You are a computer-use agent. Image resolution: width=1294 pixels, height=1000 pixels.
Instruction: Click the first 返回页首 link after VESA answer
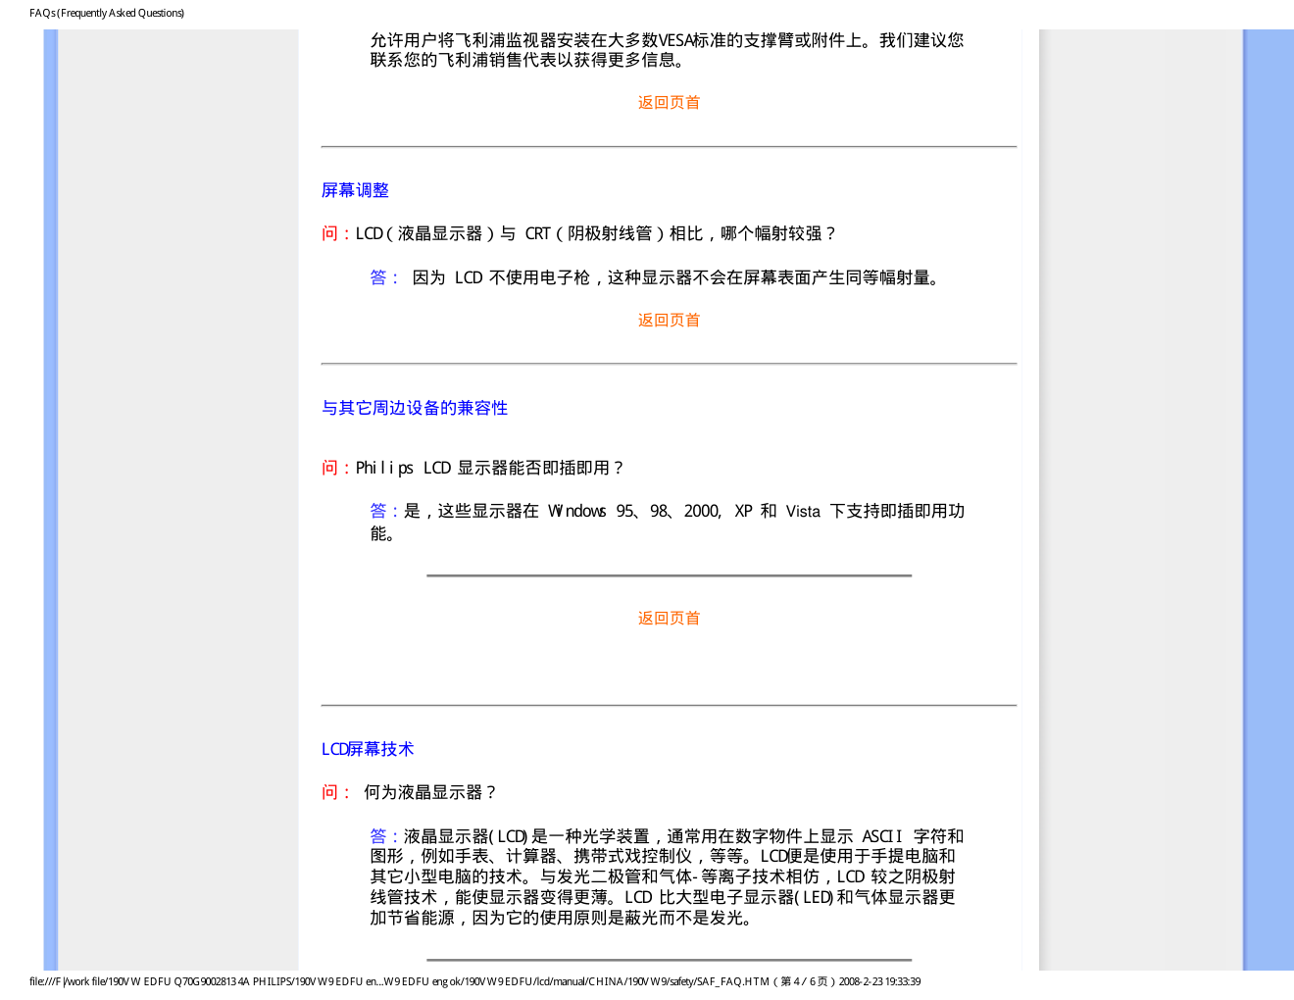coord(669,103)
